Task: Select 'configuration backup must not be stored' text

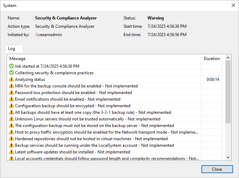Action: [x=94, y=126]
